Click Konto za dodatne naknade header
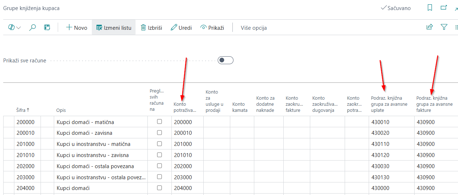 265,104
